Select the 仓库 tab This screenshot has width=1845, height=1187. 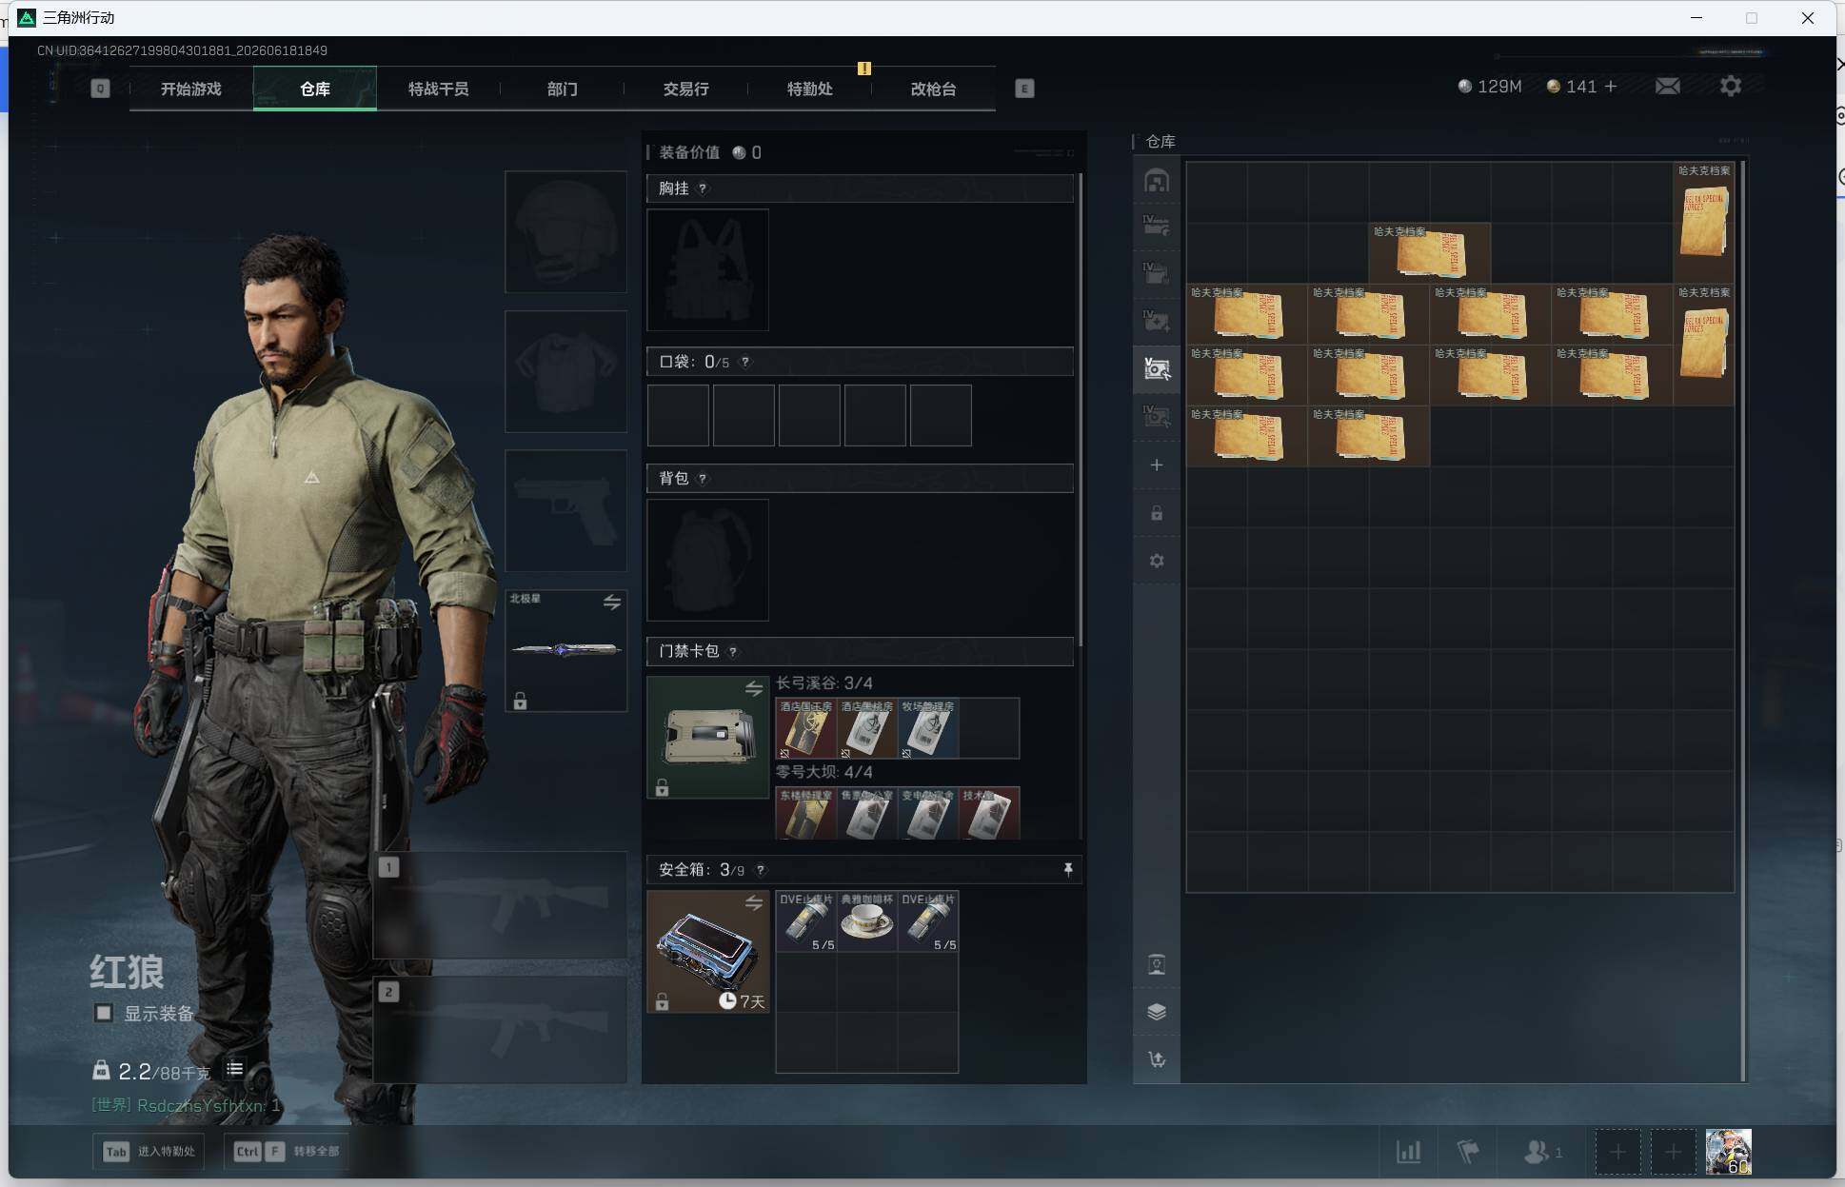(x=315, y=89)
